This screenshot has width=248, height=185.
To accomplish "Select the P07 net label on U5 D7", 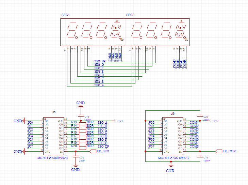I will click(x=30, y=147).
